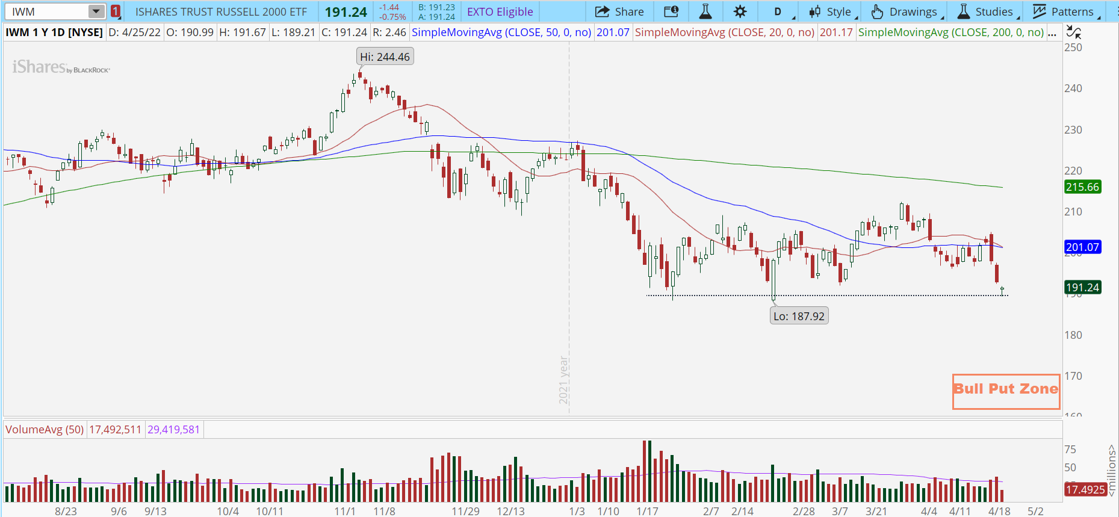Click the 29,419,581 volume average value
The width and height of the screenshot is (1119, 517).
[173, 430]
